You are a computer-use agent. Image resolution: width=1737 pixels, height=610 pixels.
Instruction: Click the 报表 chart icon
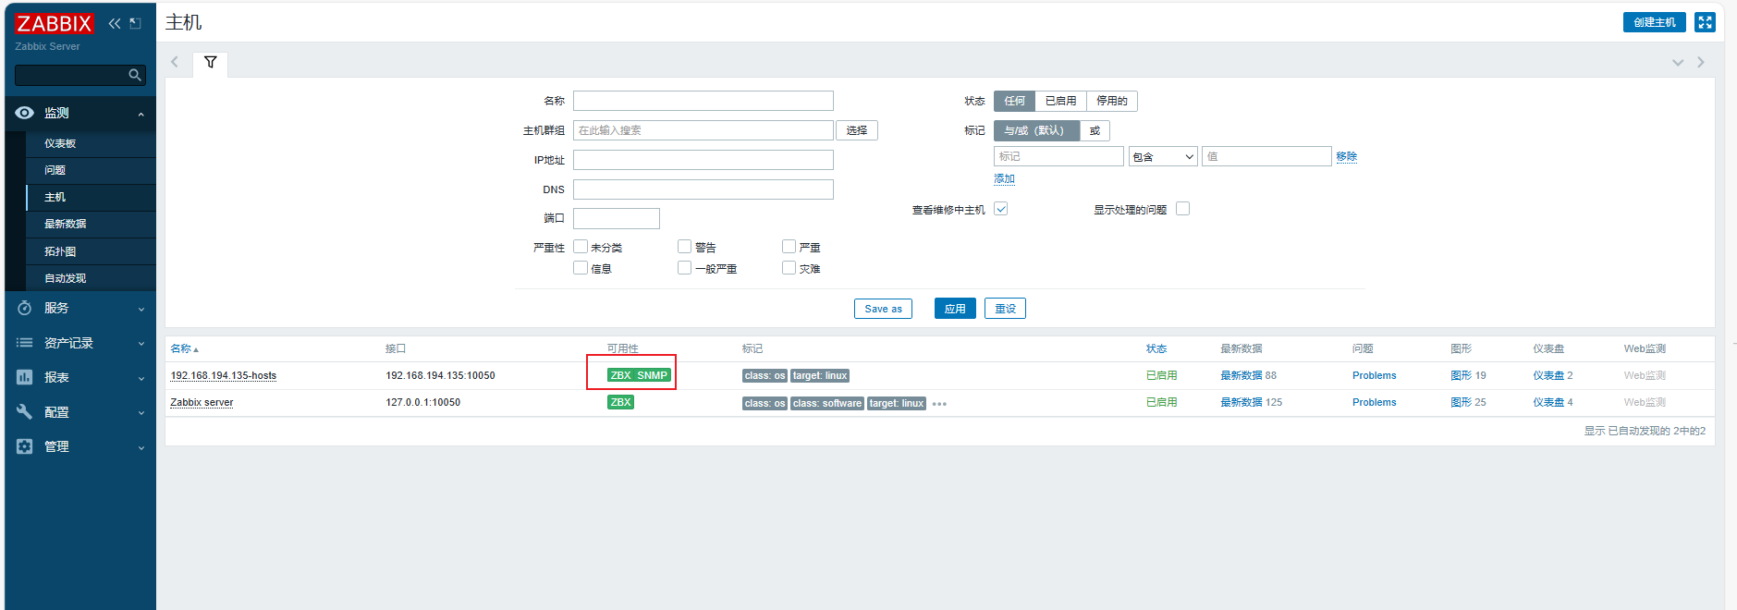25,377
